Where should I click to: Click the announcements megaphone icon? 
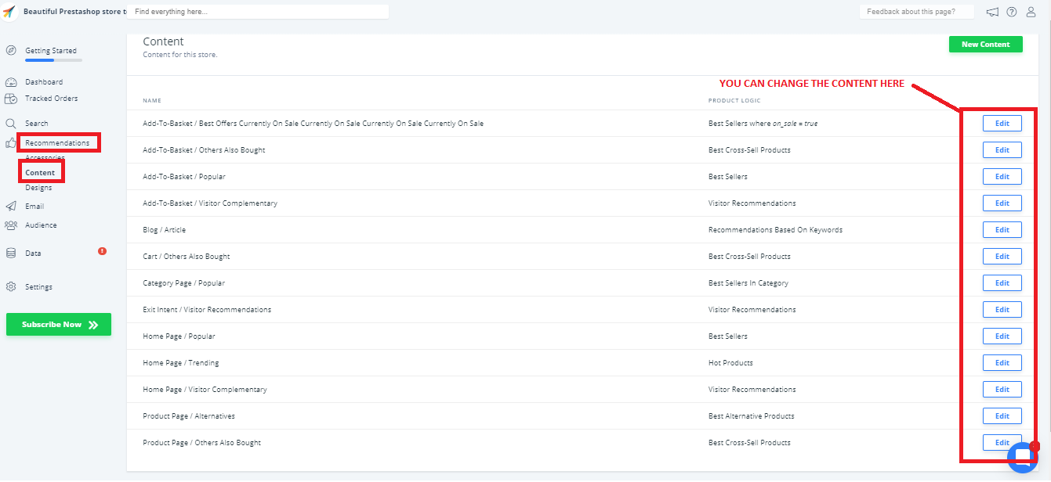pos(992,12)
